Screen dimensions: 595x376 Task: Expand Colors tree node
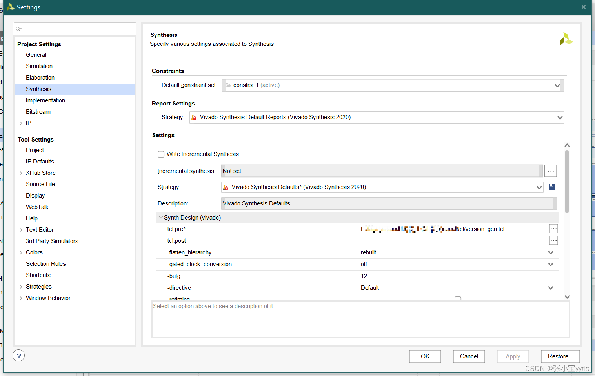[21, 252]
